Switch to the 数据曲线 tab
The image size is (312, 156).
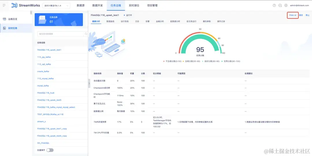pyautogui.click(x=110, y=21)
